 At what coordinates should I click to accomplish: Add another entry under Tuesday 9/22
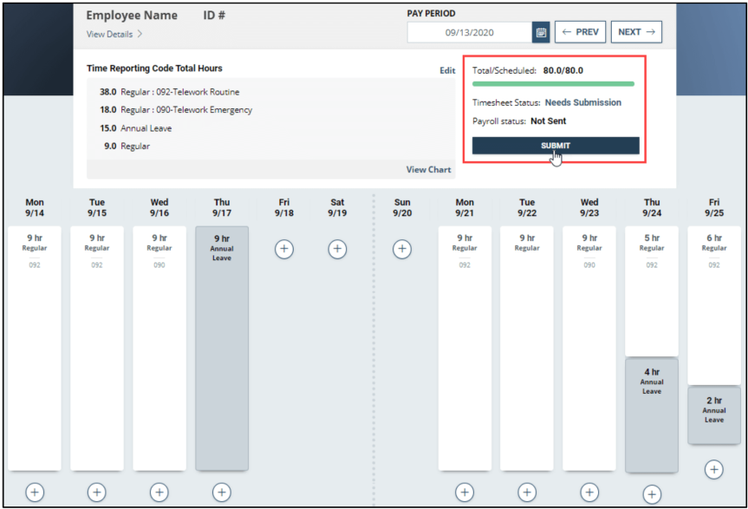click(x=527, y=492)
